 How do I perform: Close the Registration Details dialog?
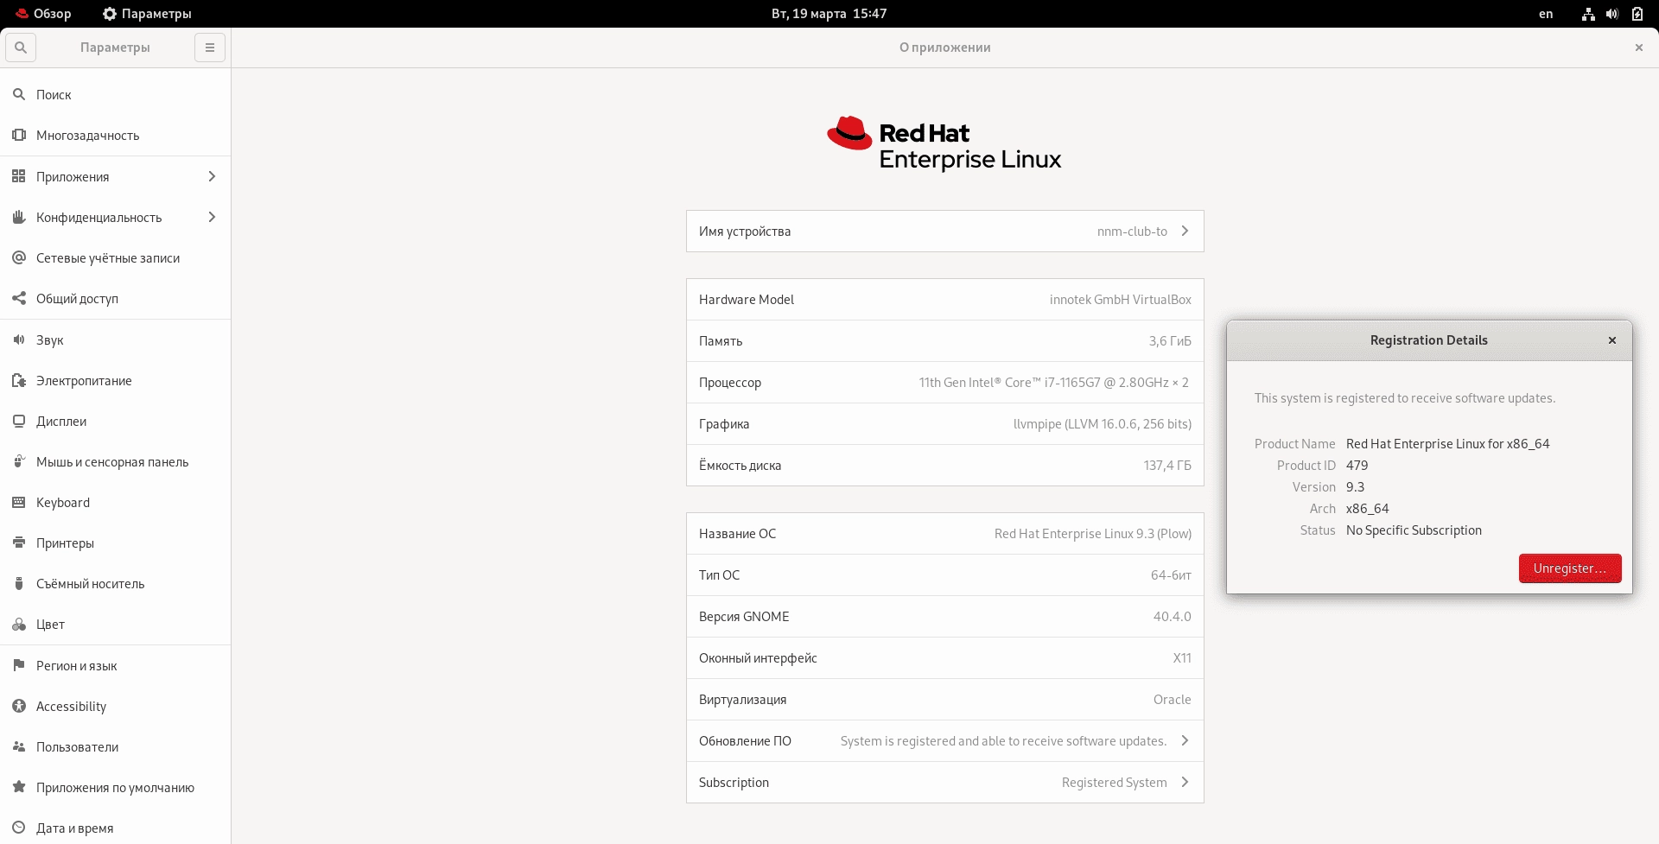tap(1611, 340)
